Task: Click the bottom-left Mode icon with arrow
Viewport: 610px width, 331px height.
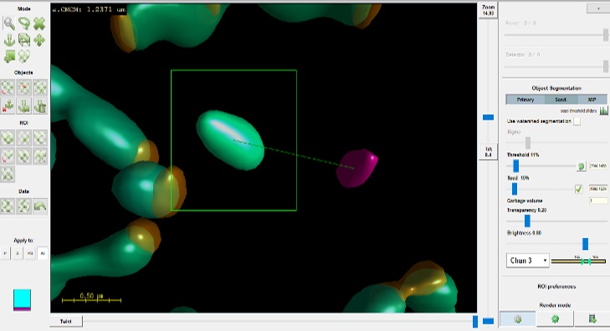Action: coord(9,56)
